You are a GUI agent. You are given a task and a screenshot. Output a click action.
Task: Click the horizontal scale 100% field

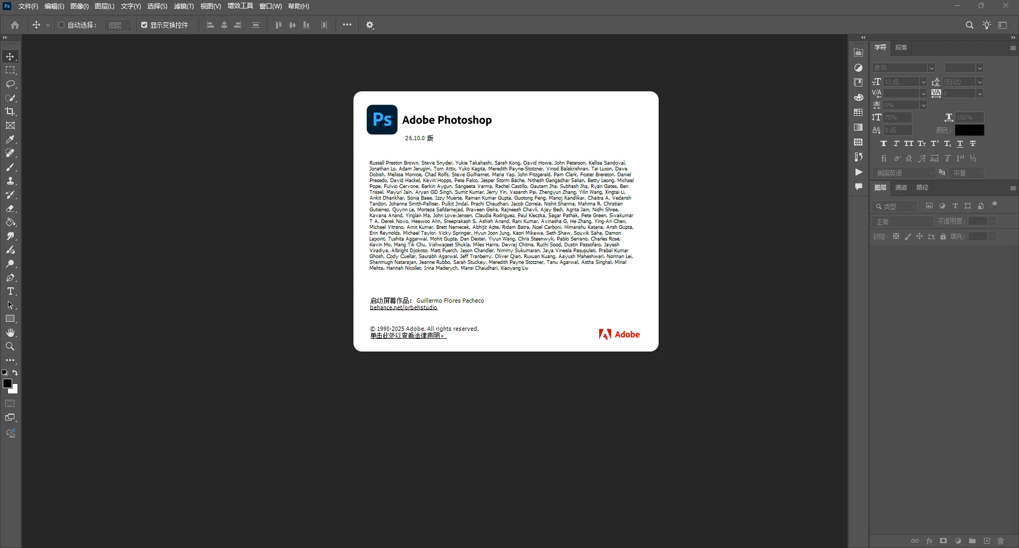click(969, 117)
